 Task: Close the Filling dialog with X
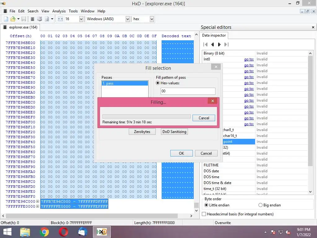tap(212, 101)
